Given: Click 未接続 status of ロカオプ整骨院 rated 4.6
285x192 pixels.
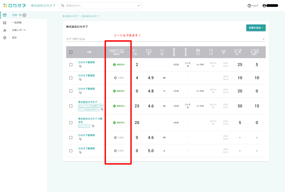Looking at the screenshot, I should coord(119,137).
